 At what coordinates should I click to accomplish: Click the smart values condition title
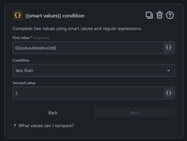click(55, 16)
